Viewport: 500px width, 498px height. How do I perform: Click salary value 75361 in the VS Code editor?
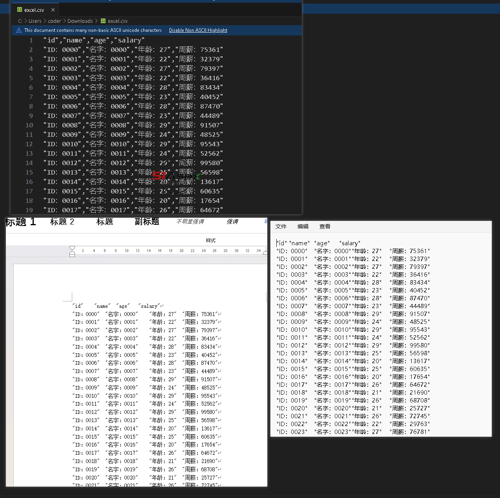(x=210, y=50)
